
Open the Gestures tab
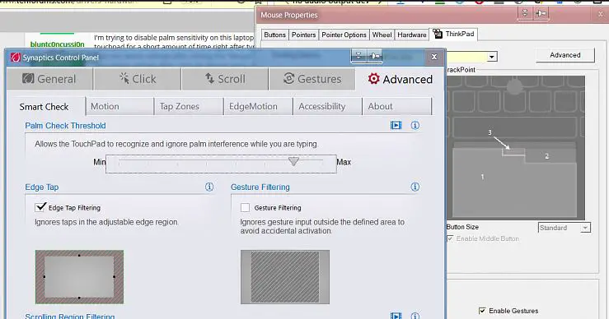312,79
